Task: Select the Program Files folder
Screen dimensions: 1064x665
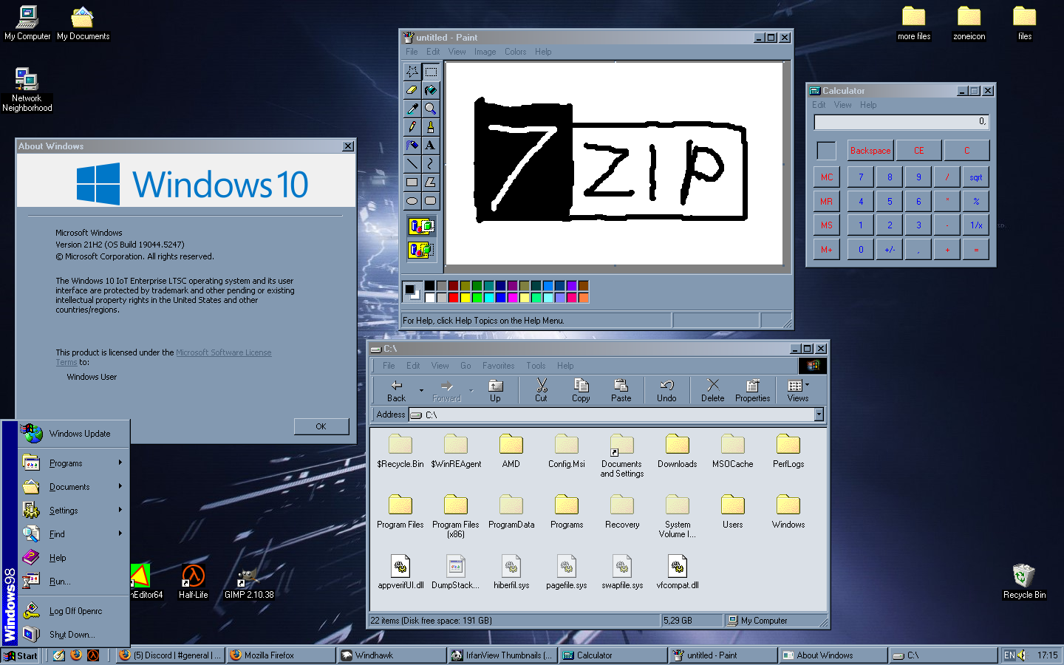Action: (x=400, y=511)
